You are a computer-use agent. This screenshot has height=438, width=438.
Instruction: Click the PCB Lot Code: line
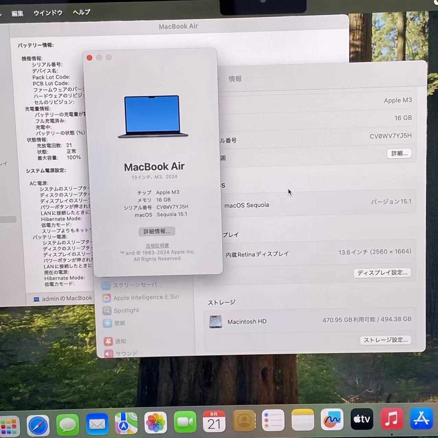pos(51,83)
